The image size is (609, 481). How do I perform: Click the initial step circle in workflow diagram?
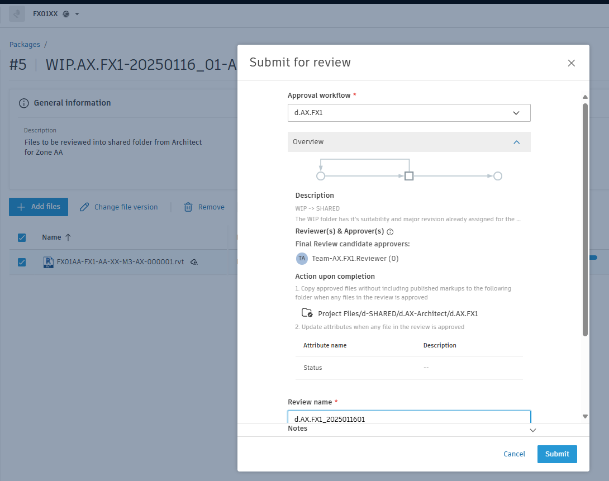321,176
